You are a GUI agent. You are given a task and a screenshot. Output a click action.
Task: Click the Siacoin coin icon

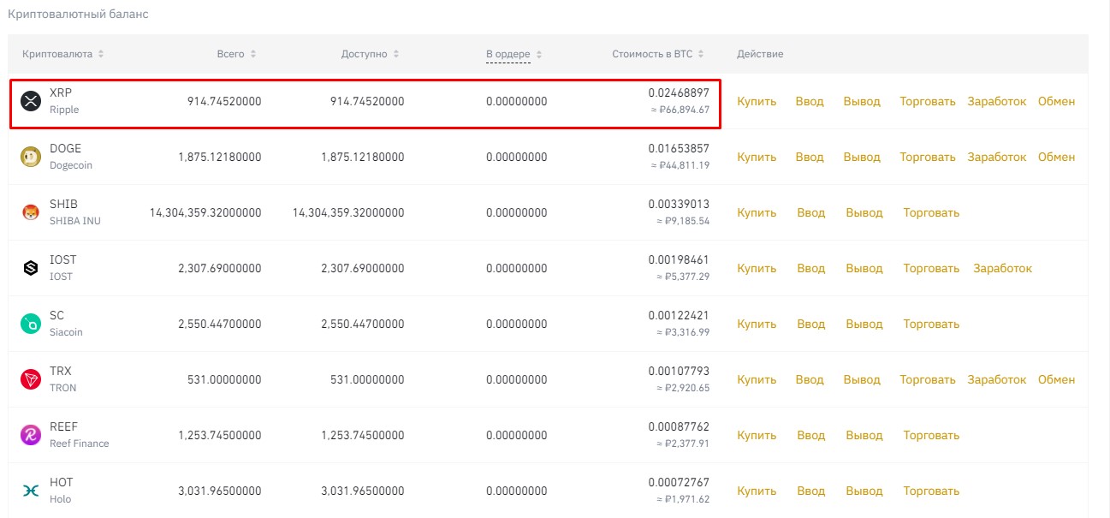[x=31, y=324]
